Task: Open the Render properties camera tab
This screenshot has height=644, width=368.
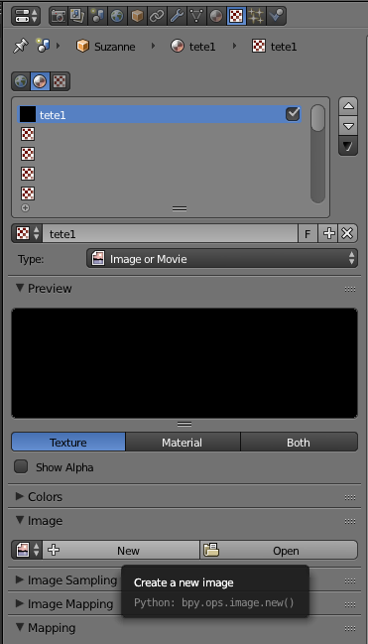Action: (x=59, y=16)
